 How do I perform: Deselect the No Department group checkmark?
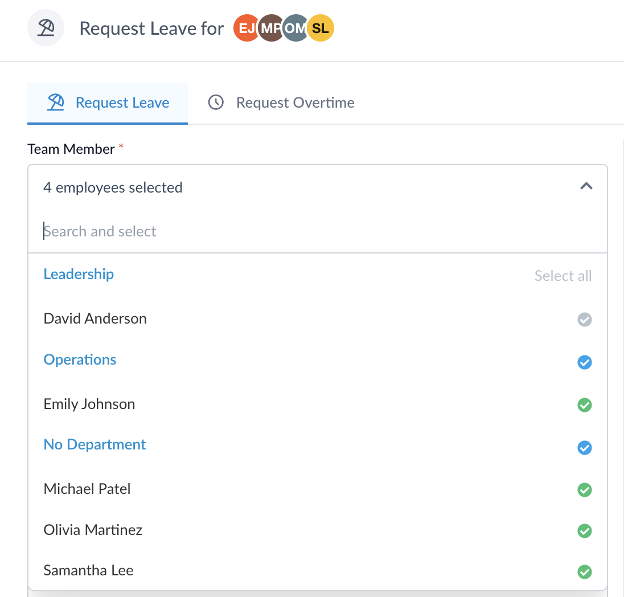pyautogui.click(x=584, y=447)
